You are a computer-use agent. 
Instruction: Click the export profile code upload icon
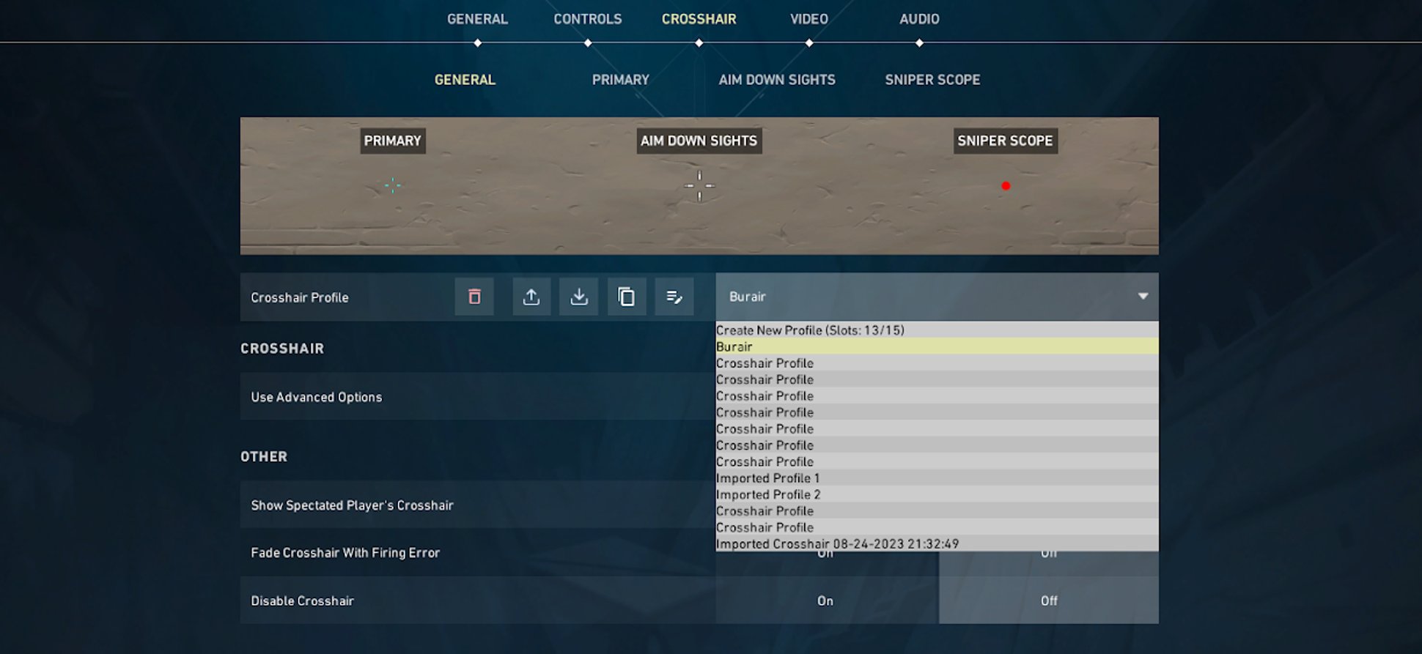click(531, 297)
